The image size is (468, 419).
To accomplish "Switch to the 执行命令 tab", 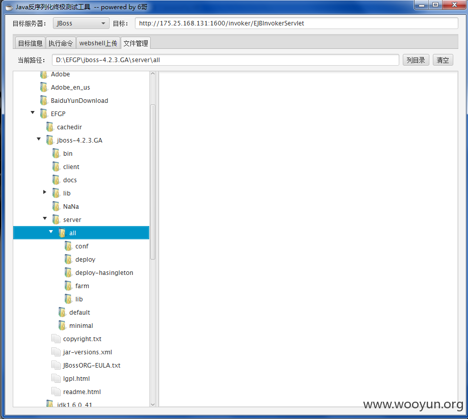I will 61,43.
